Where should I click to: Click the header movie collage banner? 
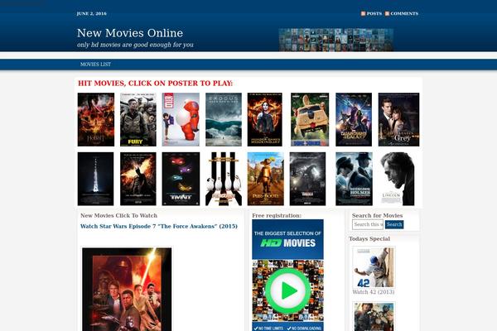click(336, 40)
